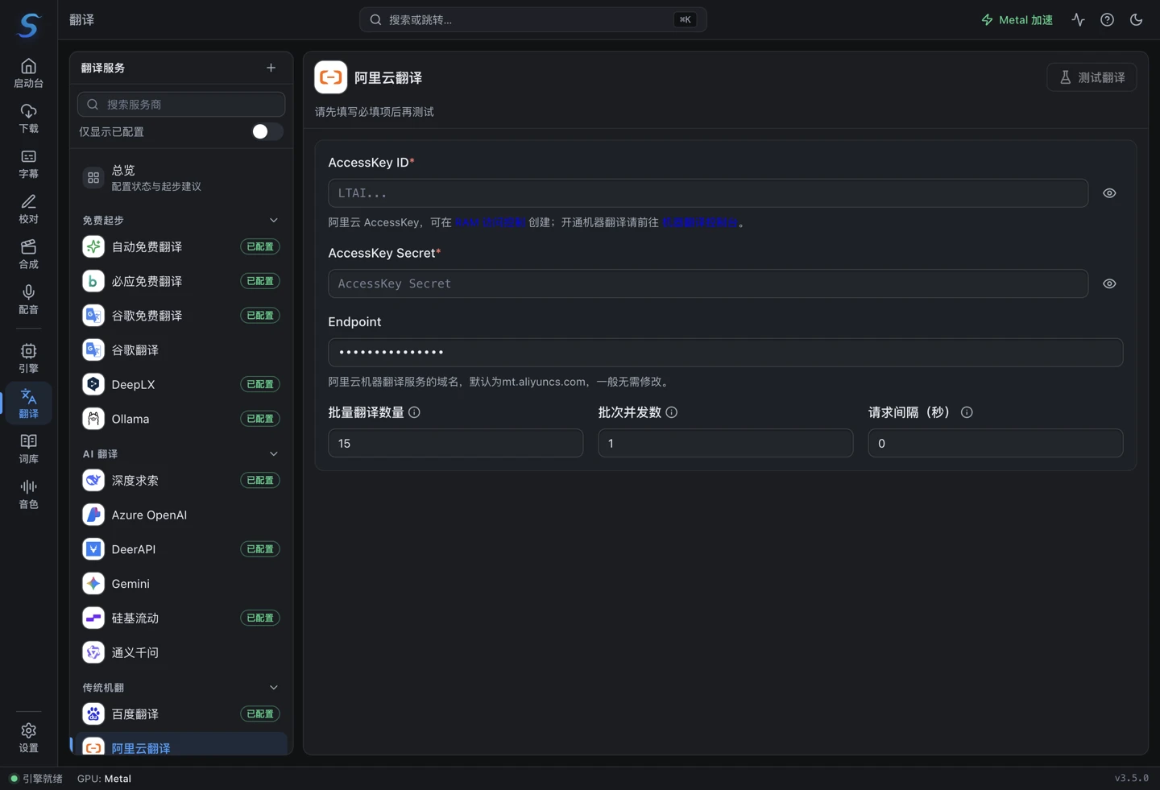Click 引擎就绪 status indicator
The width and height of the screenshot is (1160, 790).
(x=36, y=779)
